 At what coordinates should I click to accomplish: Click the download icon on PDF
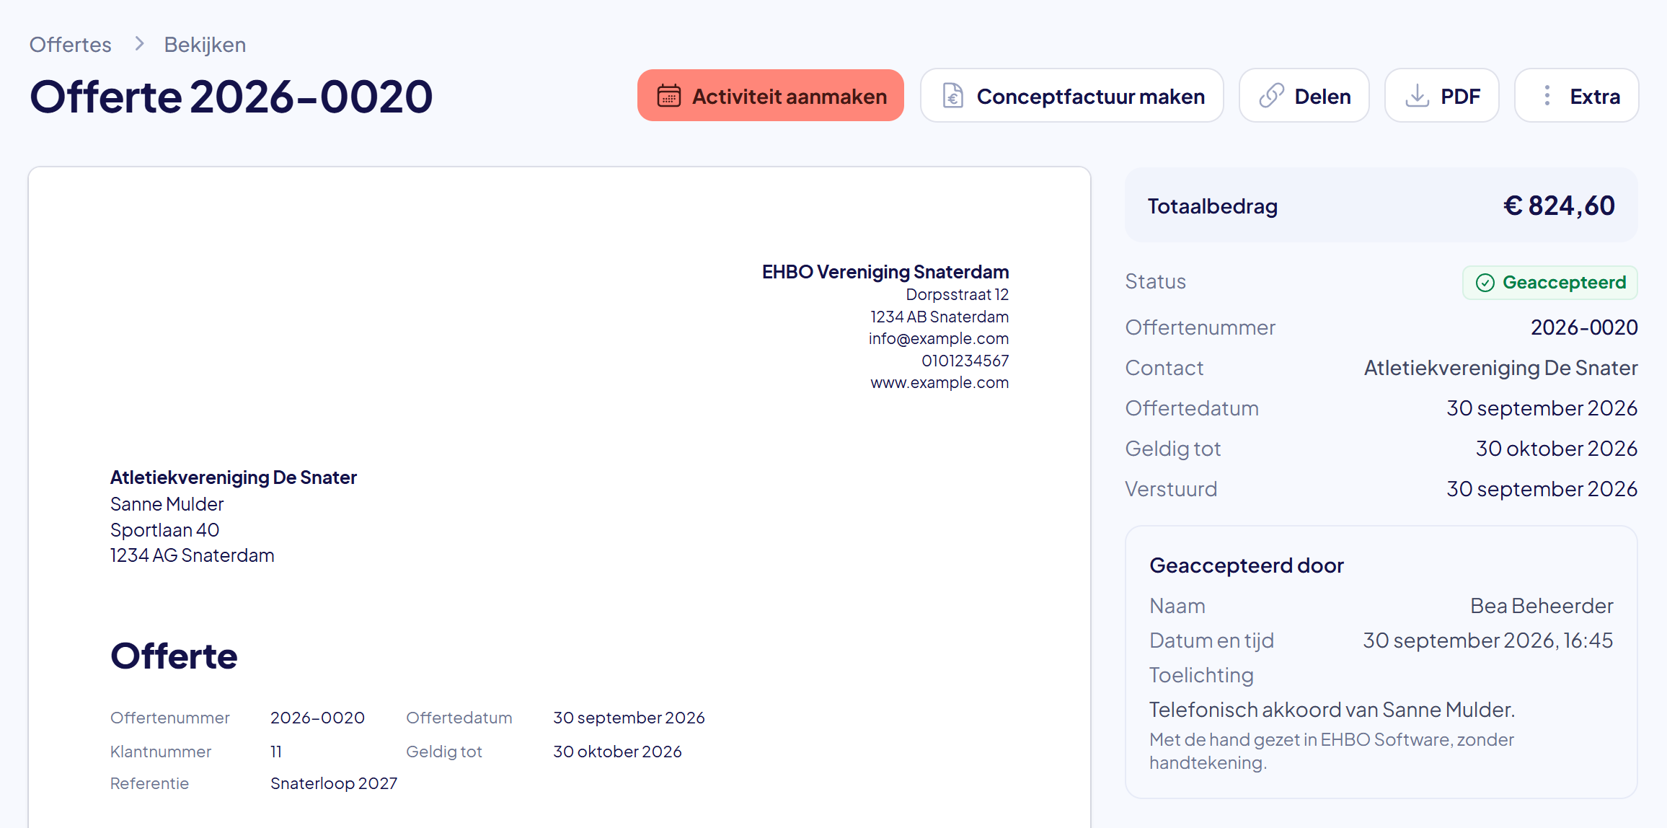pyautogui.click(x=1417, y=96)
